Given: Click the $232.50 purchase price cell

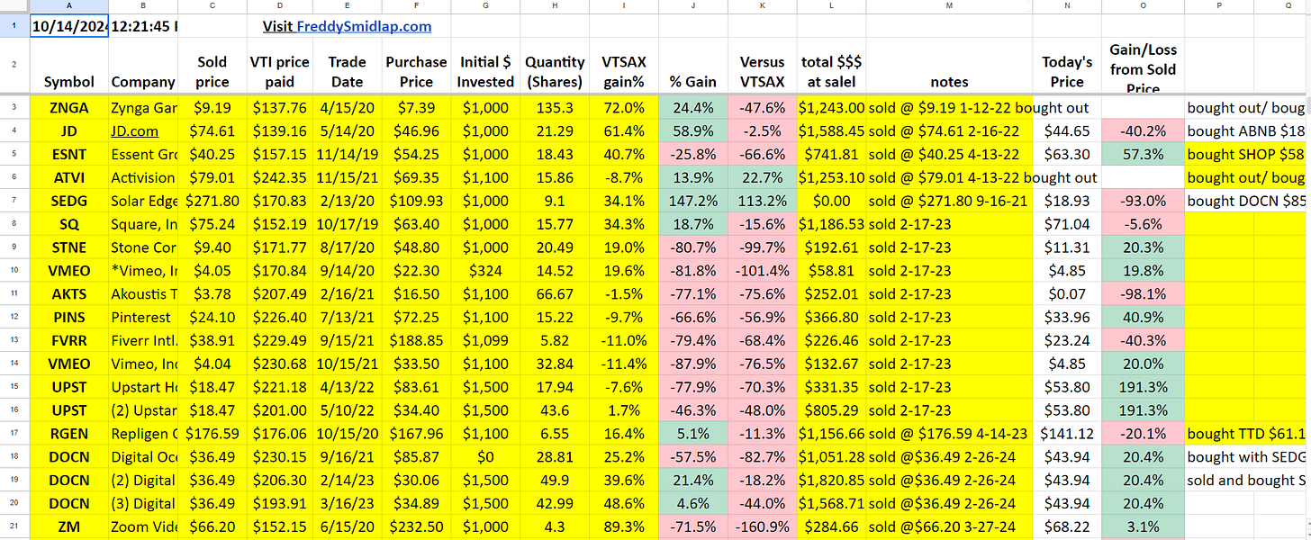Looking at the screenshot, I should click(x=415, y=527).
